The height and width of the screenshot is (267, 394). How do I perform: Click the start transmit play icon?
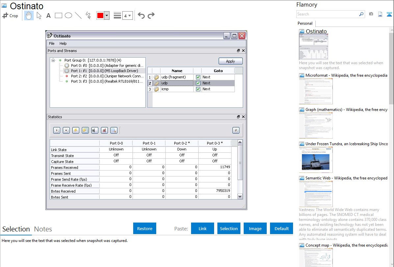click(57, 130)
